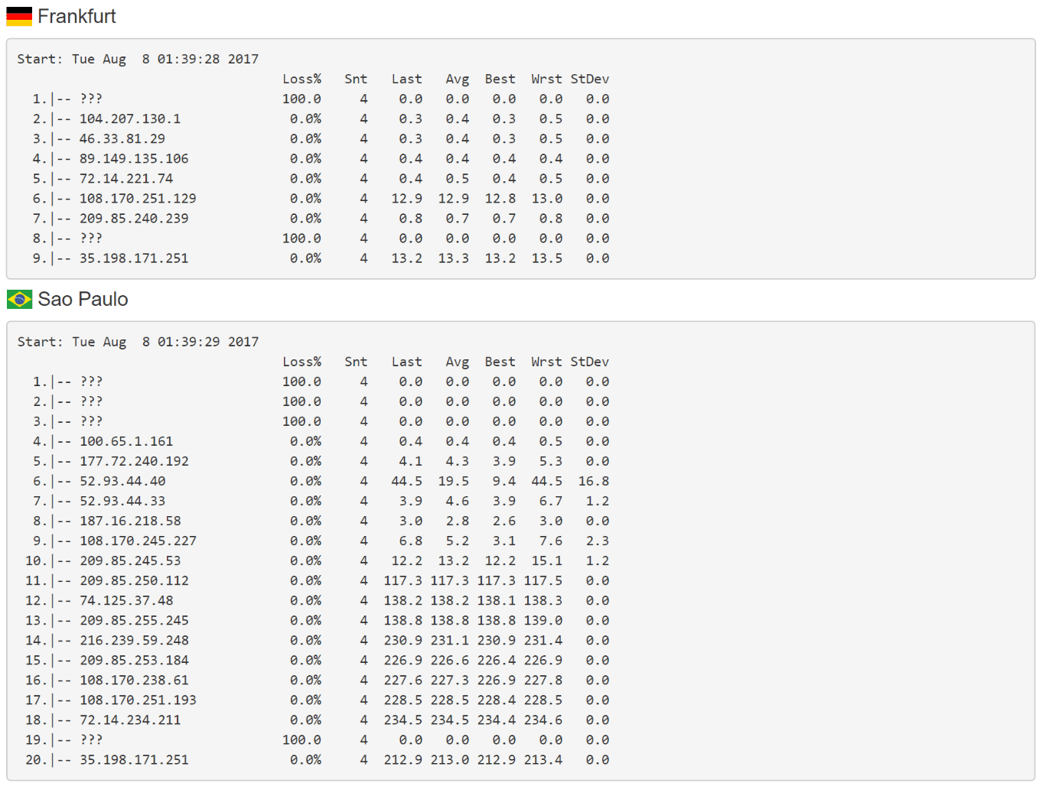Screen dimensions: 1043x786
Task: Click IP 108.170.238.61 in Sao Paulo trace
Action: [134, 680]
